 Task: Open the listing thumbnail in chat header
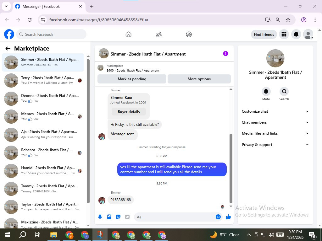pos(104,53)
